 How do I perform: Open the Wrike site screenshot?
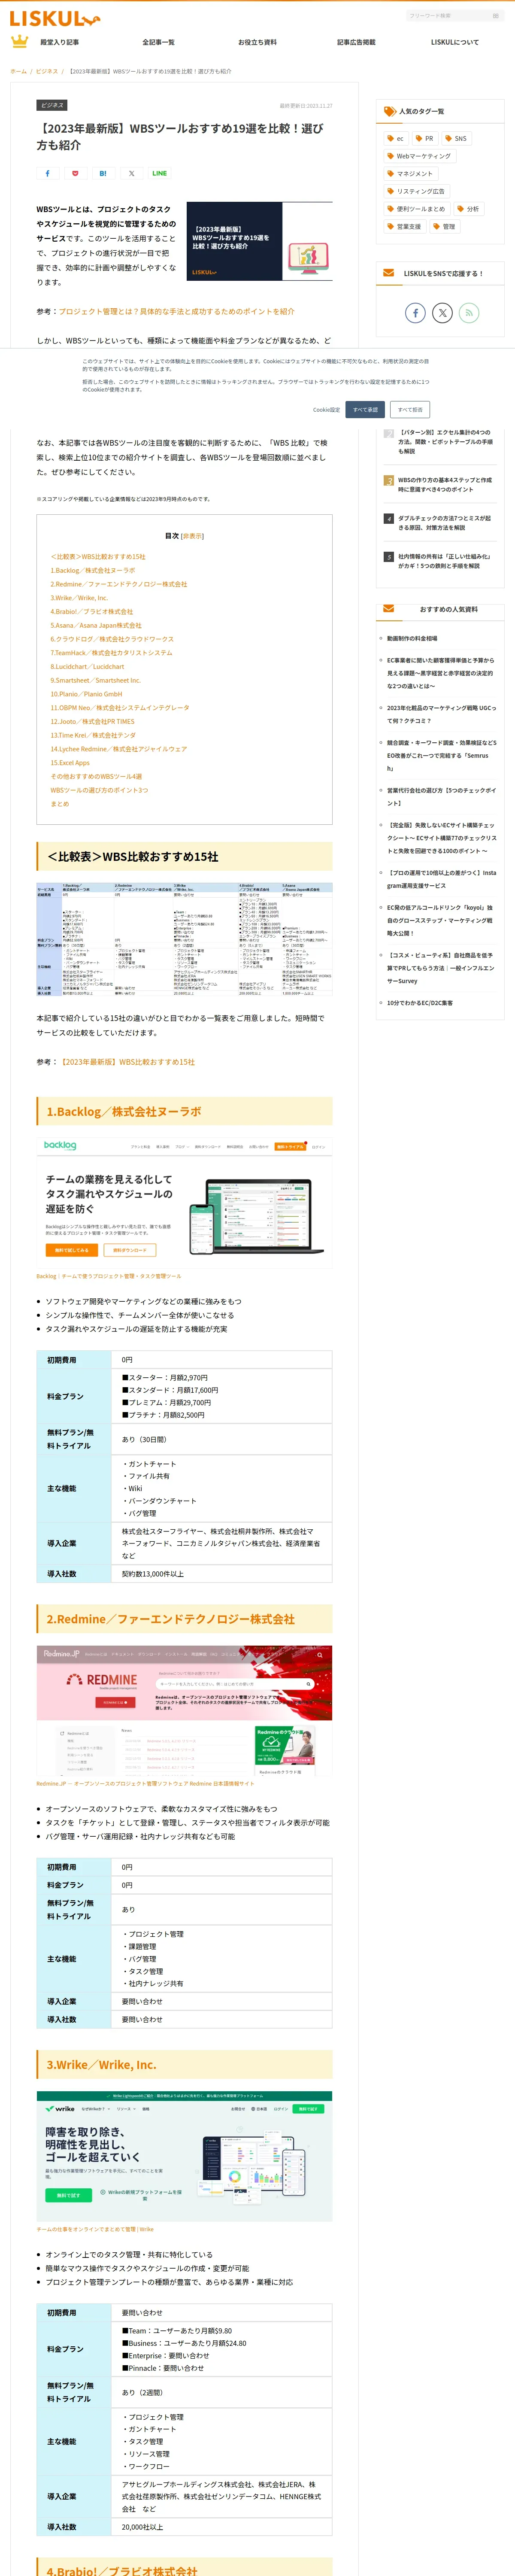tap(184, 2156)
